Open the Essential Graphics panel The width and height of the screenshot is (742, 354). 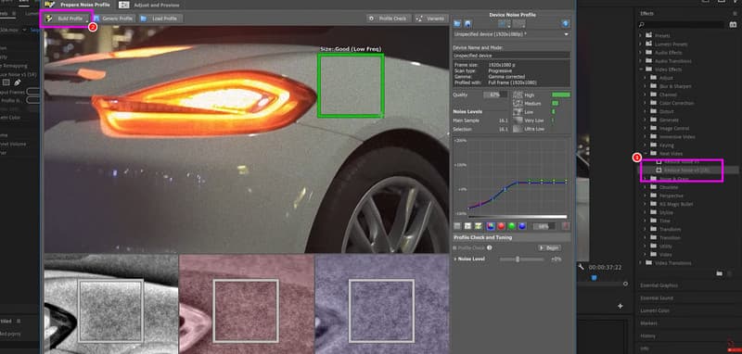tap(659, 285)
